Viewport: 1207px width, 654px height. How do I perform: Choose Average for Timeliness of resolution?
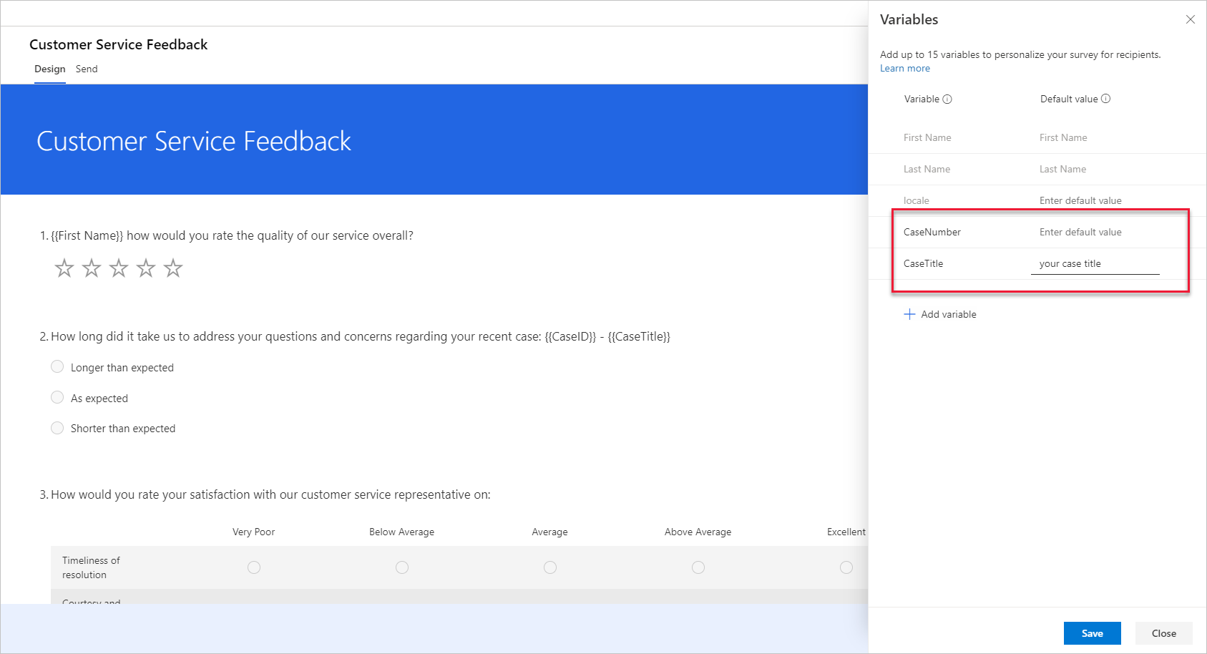pos(550,567)
